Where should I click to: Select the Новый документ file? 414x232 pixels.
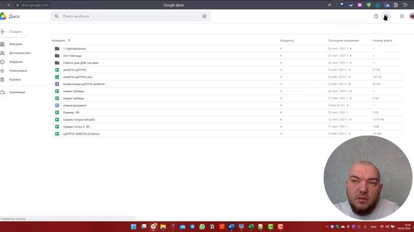click(75, 106)
